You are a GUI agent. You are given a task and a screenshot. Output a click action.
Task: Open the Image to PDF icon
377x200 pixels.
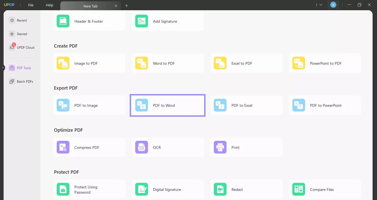[63, 63]
